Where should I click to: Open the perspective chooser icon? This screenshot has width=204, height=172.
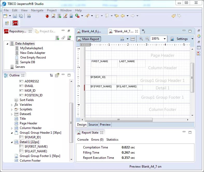(x=7, y=23)
